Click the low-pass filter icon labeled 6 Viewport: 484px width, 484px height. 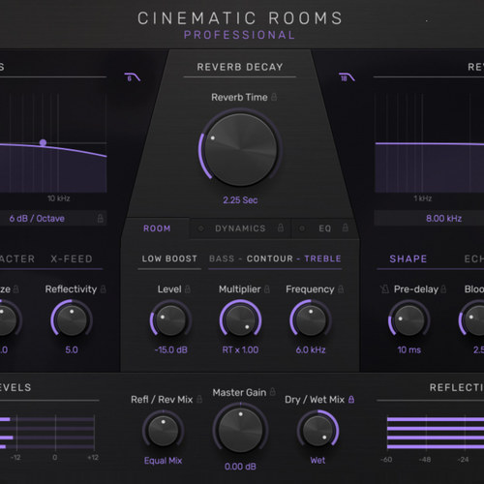point(133,77)
